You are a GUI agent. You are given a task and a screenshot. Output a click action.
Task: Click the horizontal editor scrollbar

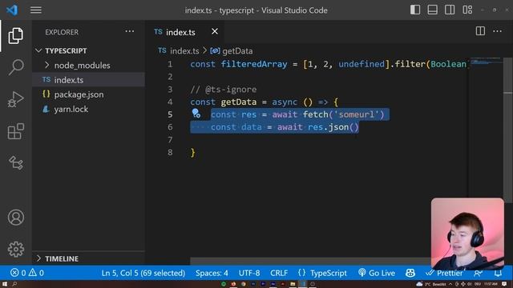coord(310,261)
